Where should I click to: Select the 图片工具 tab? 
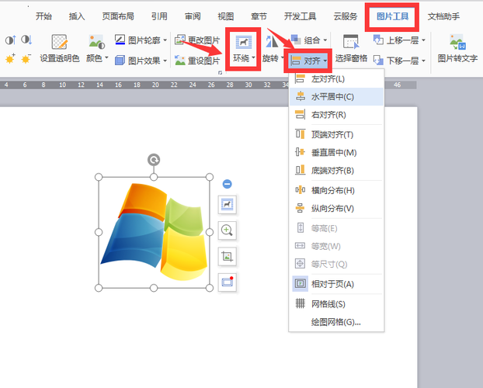(392, 16)
